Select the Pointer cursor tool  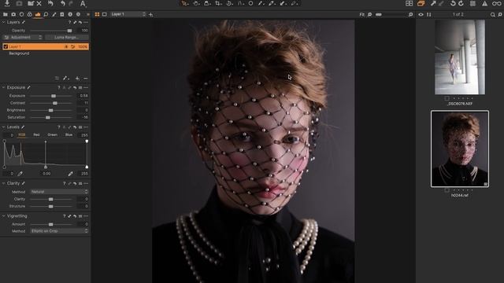(x=184, y=3)
